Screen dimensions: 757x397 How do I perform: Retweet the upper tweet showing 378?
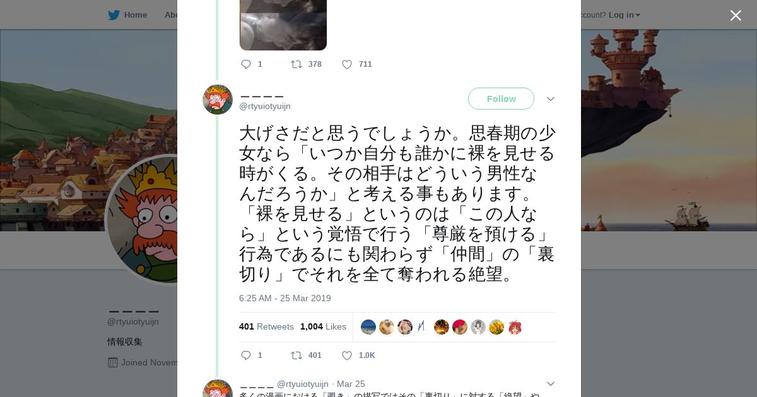[x=296, y=64]
